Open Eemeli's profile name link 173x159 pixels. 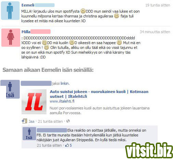(x=28, y=5)
